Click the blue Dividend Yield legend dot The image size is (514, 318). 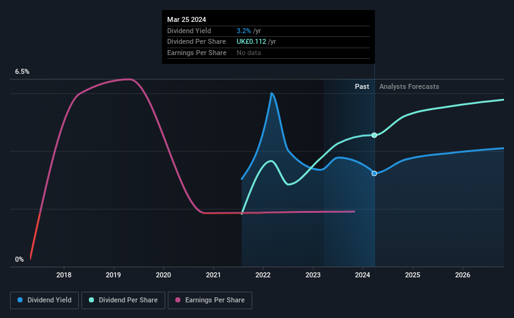pyautogui.click(x=20, y=300)
